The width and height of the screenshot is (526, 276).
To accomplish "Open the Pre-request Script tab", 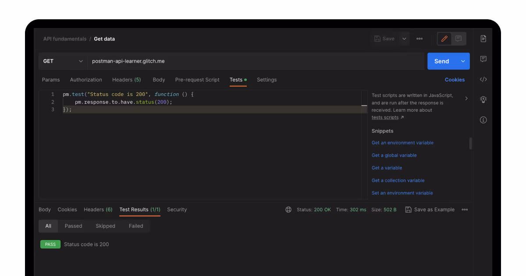I will [197, 80].
